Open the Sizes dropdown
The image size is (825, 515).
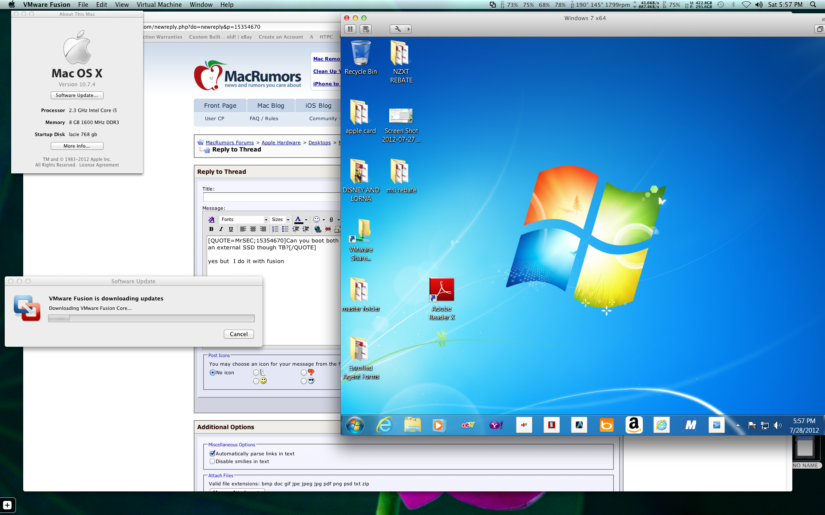tap(281, 219)
